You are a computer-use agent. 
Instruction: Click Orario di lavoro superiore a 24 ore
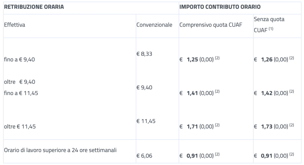tap(60, 150)
